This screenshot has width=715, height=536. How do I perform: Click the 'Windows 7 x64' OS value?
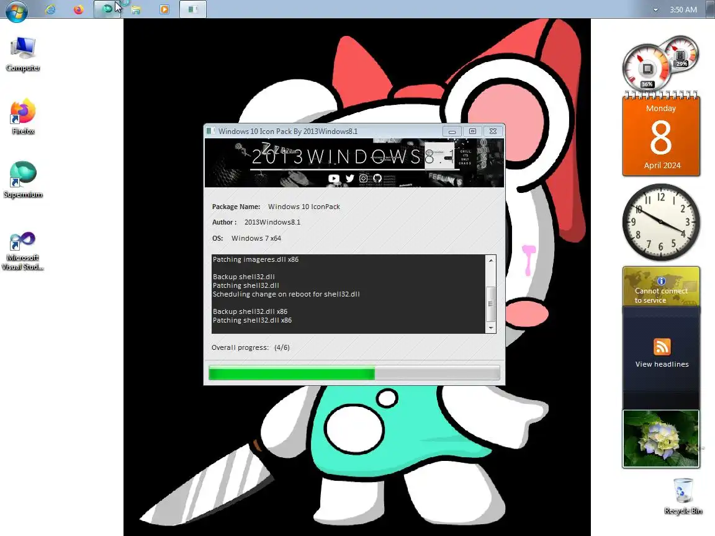(x=256, y=238)
